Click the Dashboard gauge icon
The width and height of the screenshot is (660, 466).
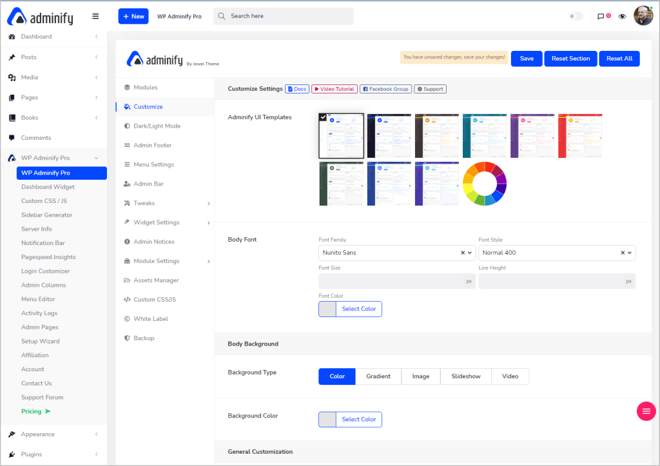pyautogui.click(x=12, y=37)
